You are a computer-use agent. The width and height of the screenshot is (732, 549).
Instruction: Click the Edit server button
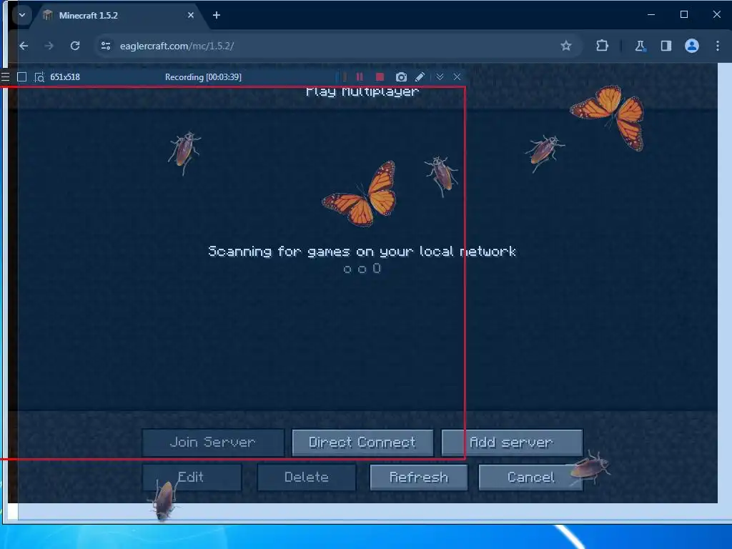192,477
